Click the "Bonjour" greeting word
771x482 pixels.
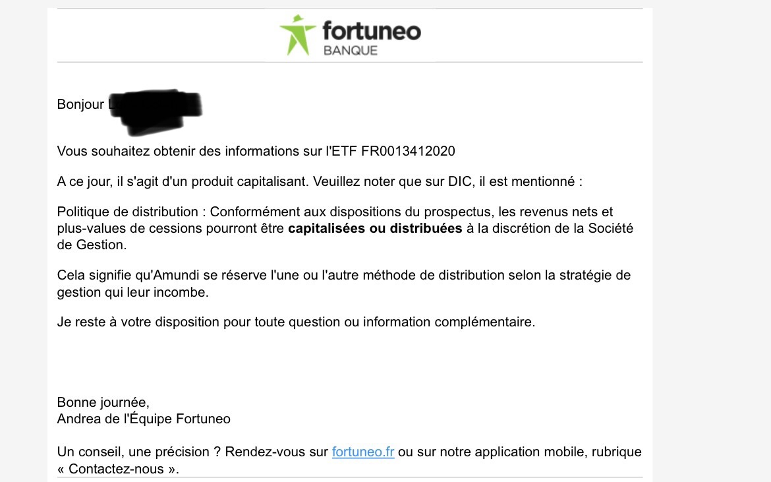pos(80,104)
